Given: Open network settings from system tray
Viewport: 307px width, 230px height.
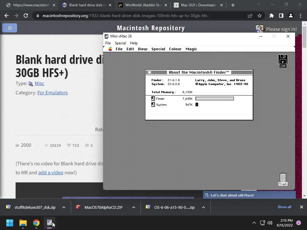Looking at the screenshot, I should coord(262,223).
